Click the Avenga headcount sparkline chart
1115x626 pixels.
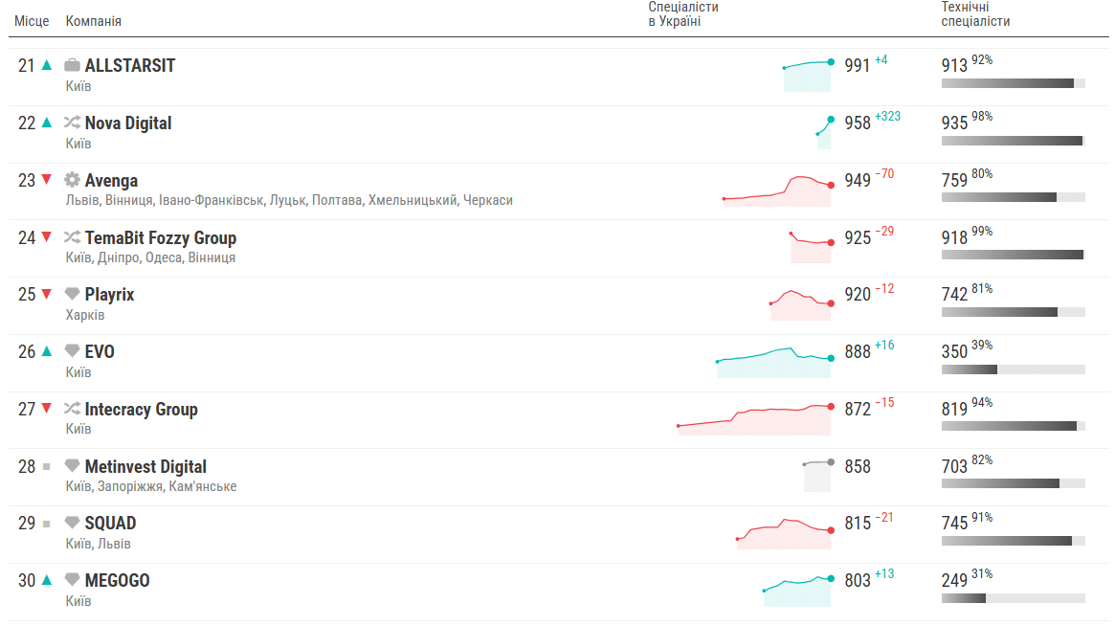[x=777, y=190]
